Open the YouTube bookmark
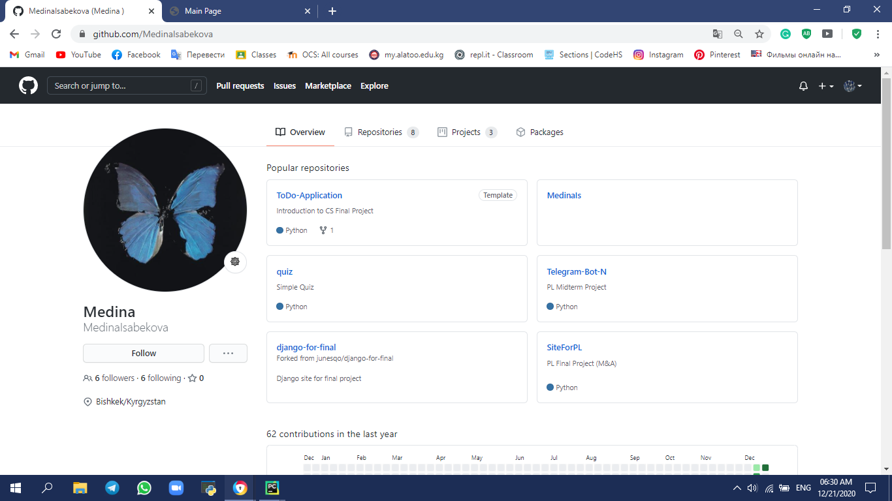 (78, 55)
